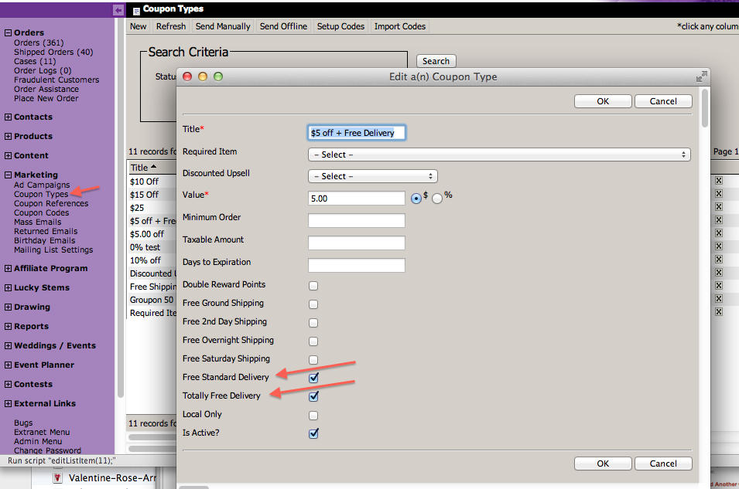Expand the Reports section plus icon
Screen dimensions: 739x489
[x=8, y=327]
